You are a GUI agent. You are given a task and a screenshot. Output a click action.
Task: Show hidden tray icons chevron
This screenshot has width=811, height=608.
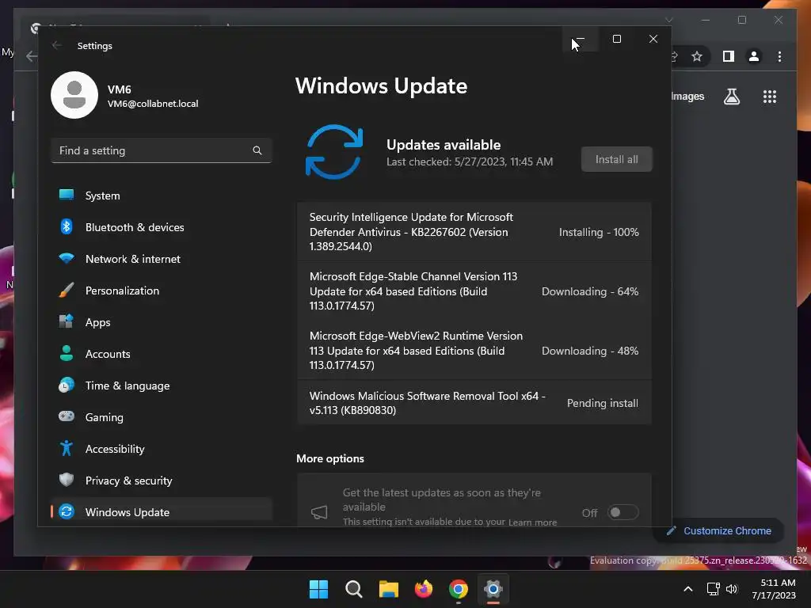coord(688,589)
